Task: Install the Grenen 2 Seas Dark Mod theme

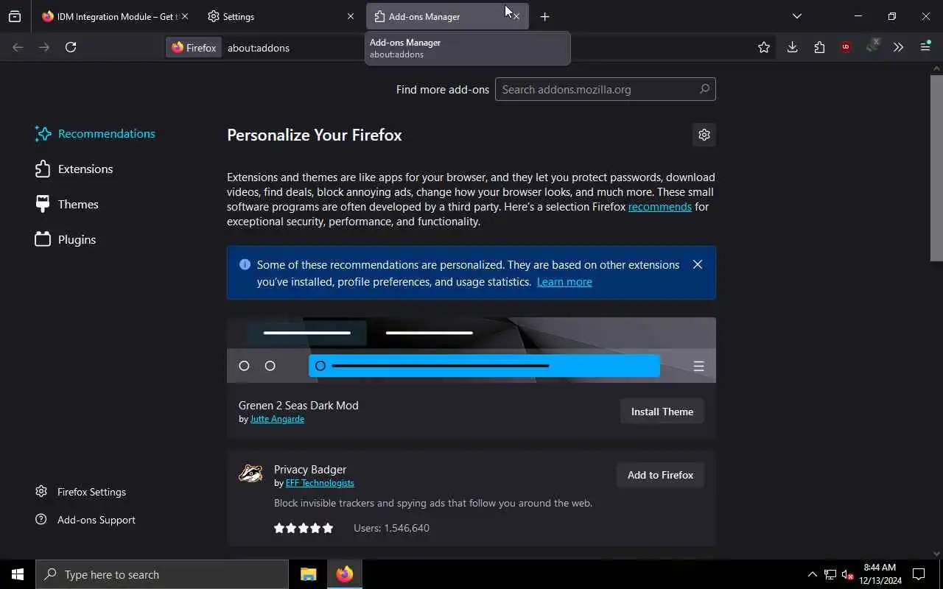Action: click(x=662, y=412)
